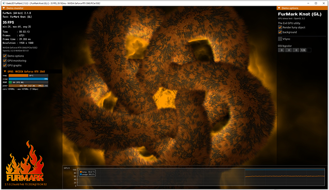Screen dimensions: 329x190
Task: Collapse the Demo monitor panel
Action: coord(4,8)
